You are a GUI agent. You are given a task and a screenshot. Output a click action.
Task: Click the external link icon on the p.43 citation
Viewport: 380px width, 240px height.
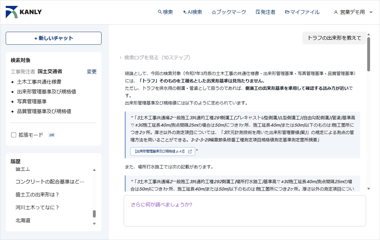tap(190, 151)
